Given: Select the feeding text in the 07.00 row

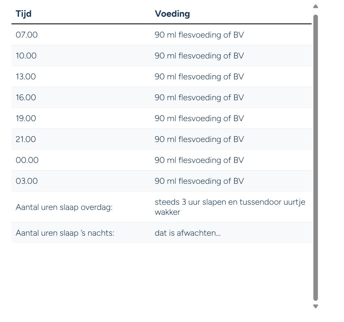Looking at the screenshot, I should click(x=199, y=35).
